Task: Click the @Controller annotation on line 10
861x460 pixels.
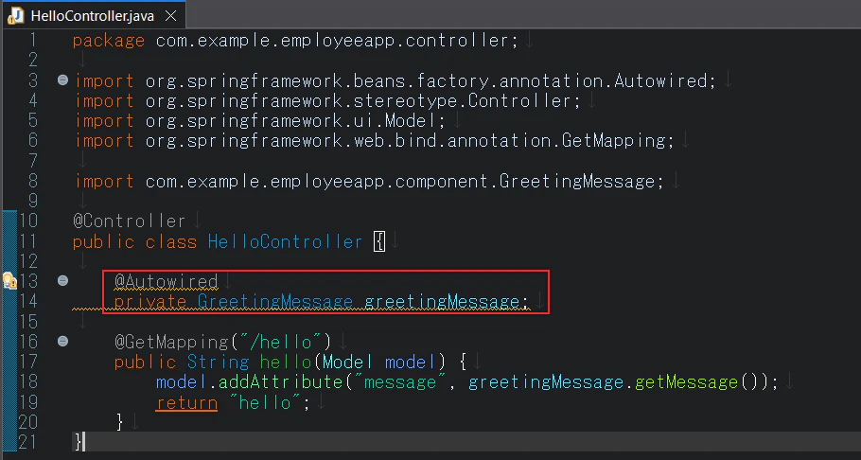Action: [129, 221]
